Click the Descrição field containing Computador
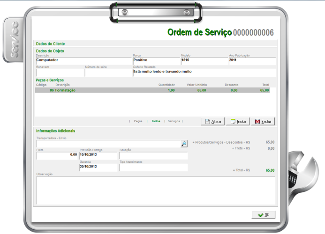 point(83,61)
